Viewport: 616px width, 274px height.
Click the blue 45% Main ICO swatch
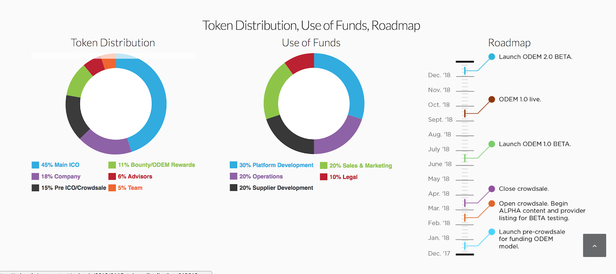click(35, 165)
